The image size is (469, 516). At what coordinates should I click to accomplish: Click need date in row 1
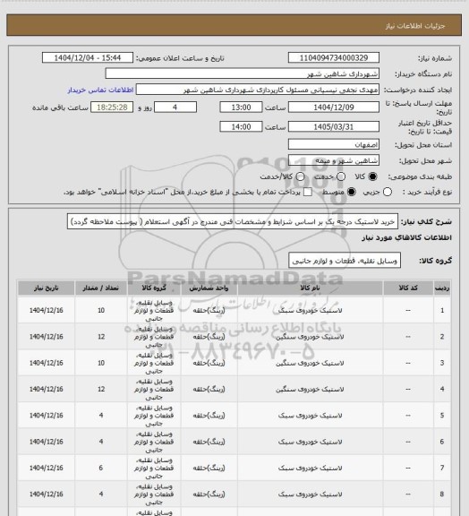tap(46, 310)
